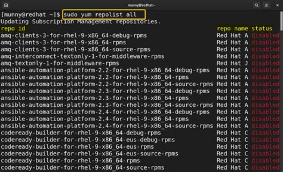
Task: Open the terminal hamburger menu
Action: point(267,5)
